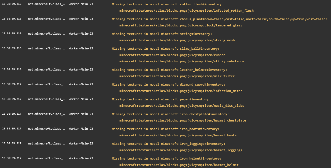Click the hazmat_helmet texture path on last line

pos(179,165)
